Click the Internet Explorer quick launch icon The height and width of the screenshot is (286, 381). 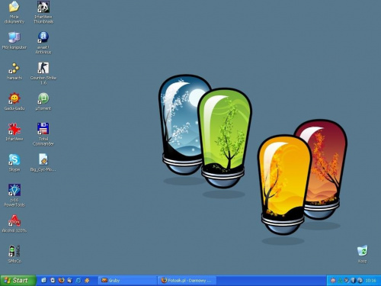pos(78,281)
